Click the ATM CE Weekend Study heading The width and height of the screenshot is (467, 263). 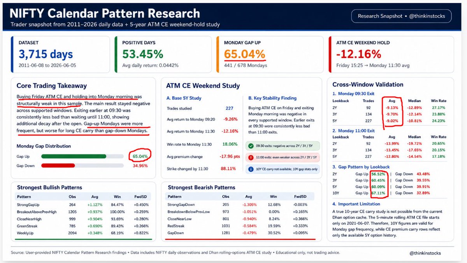point(203,86)
